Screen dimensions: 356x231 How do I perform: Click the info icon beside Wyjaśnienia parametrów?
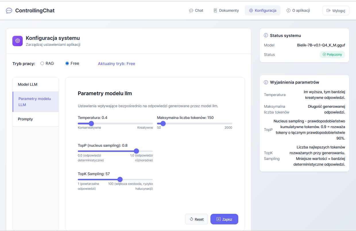pos(266,82)
